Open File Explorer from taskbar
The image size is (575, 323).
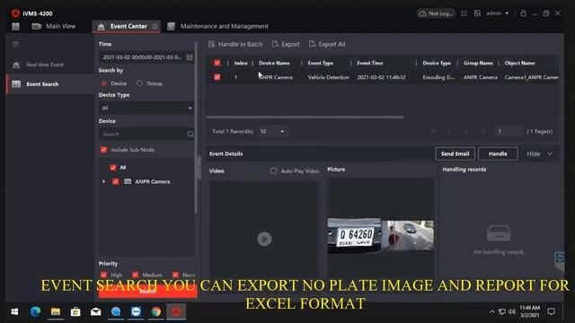coord(56,311)
